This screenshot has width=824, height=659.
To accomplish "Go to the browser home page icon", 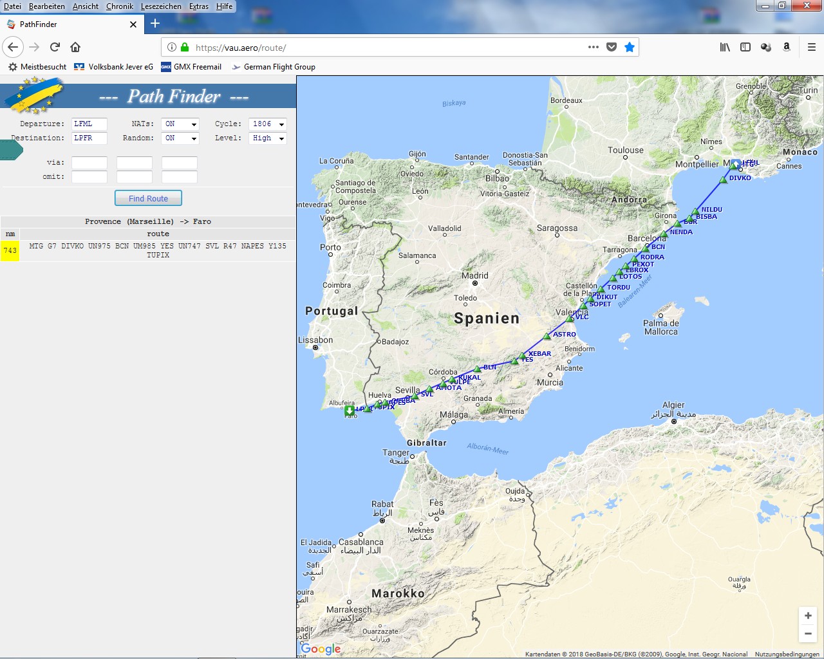I will [x=75, y=47].
